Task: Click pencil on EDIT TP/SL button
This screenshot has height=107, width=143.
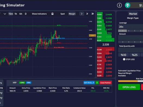Action: click(x=93, y=83)
